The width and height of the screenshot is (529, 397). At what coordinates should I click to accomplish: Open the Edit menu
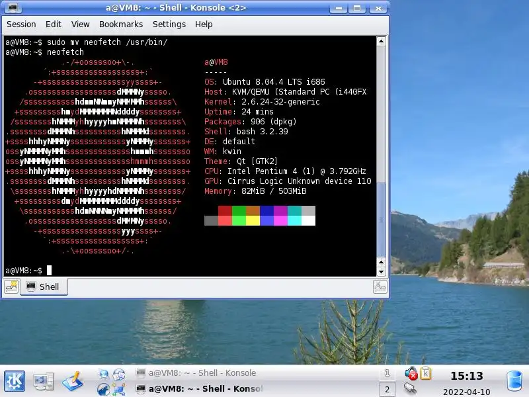[54, 24]
